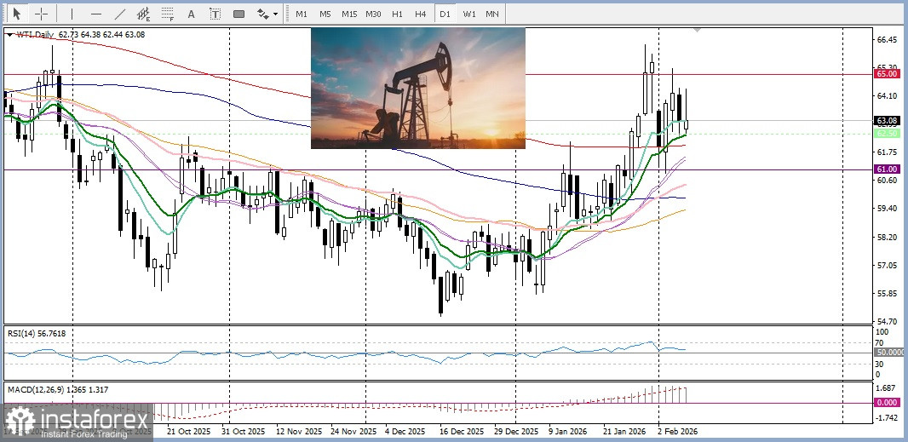This screenshot has width=908, height=442.
Task: Select the cursor arrow tool
Action: pyautogui.click(x=16, y=14)
